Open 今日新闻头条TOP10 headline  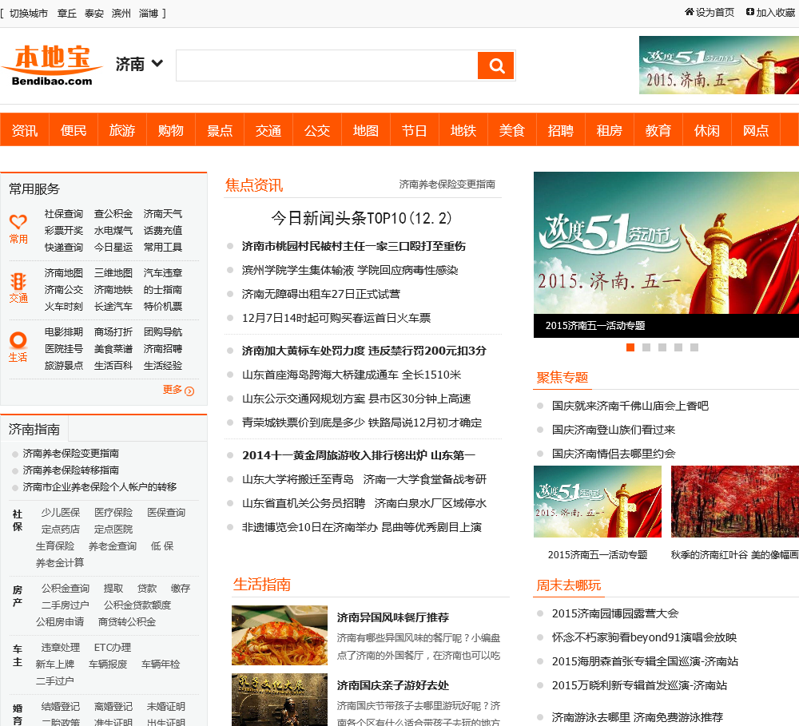click(x=361, y=218)
